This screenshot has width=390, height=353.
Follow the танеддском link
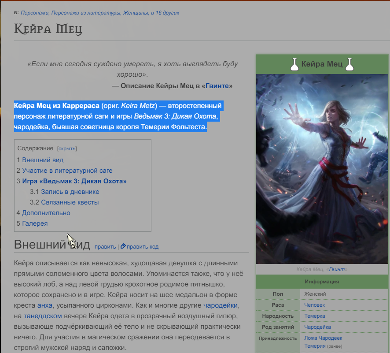[x=43, y=316]
